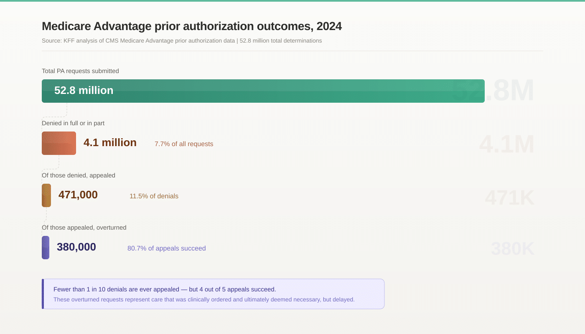This screenshot has width=585, height=334.
Task: Click the Medicare Advantage prior authorization chart title
Action: (x=192, y=26)
